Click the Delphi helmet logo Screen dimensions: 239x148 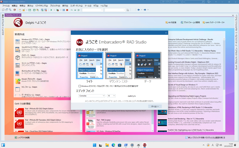pyautogui.click(x=18, y=23)
